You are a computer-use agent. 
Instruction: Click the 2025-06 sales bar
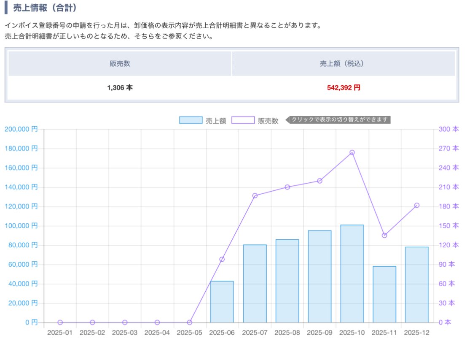pos(222,302)
